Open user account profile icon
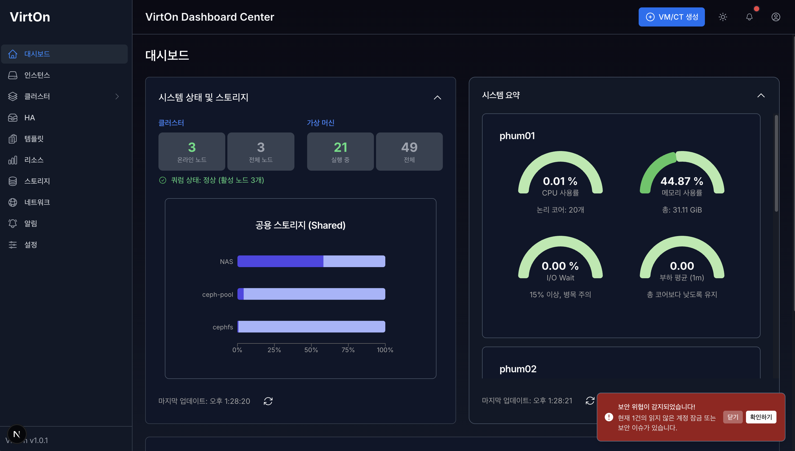This screenshot has height=451, width=795. (x=775, y=17)
